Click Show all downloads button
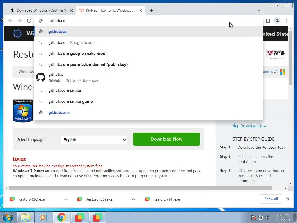 coord(271,199)
